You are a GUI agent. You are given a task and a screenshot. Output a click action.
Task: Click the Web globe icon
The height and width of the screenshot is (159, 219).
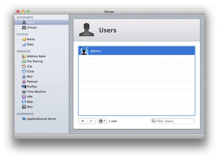click(24, 102)
